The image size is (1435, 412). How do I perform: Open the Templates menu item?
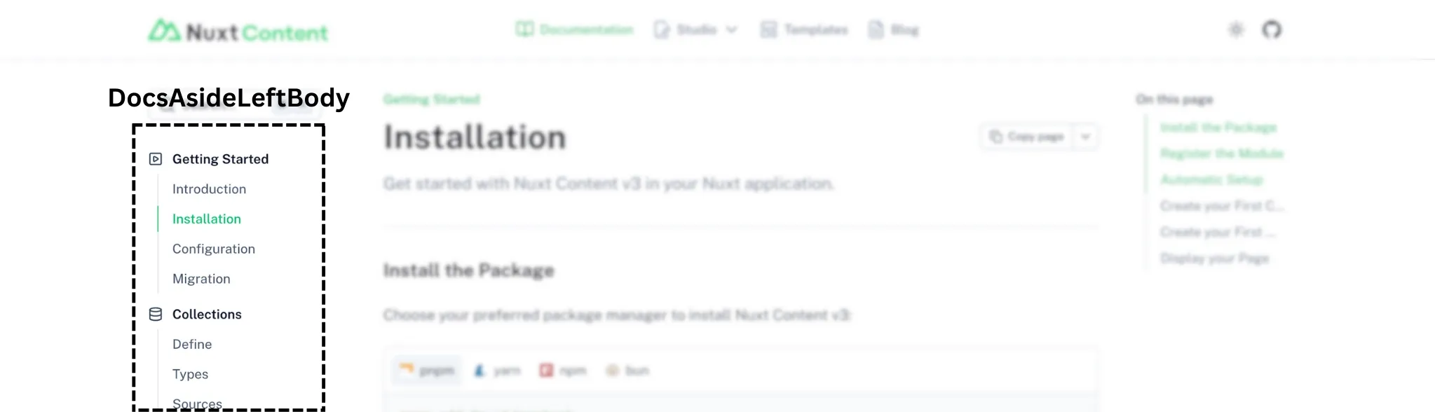(804, 29)
